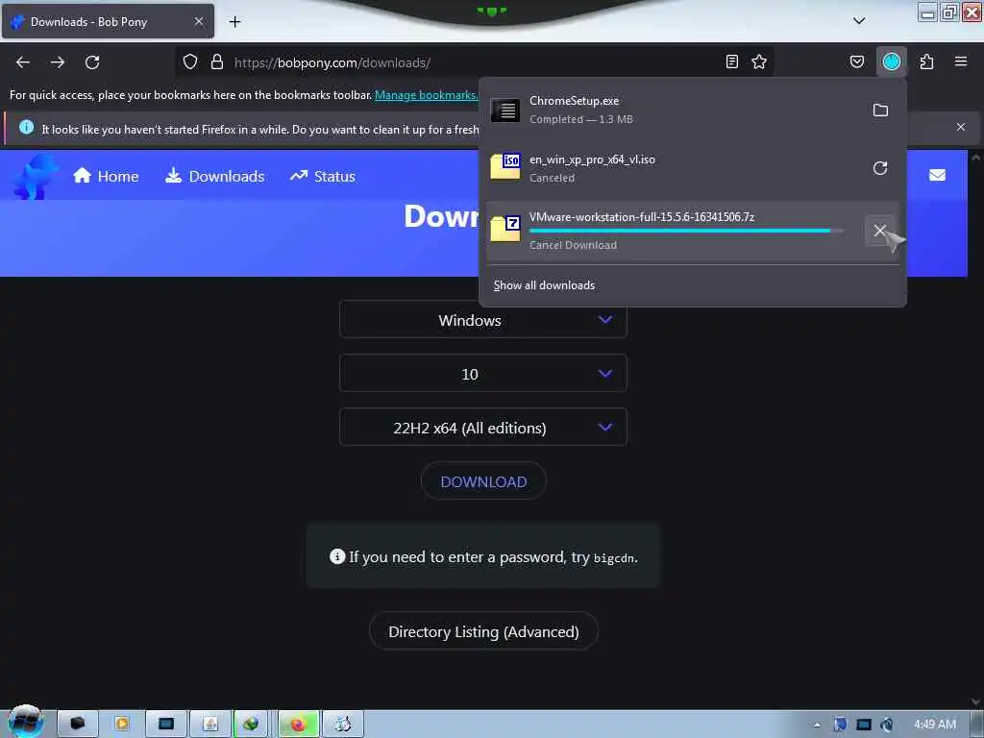Show all downloads
The width and height of the screenshot is (984, 738).
[544, 285]
